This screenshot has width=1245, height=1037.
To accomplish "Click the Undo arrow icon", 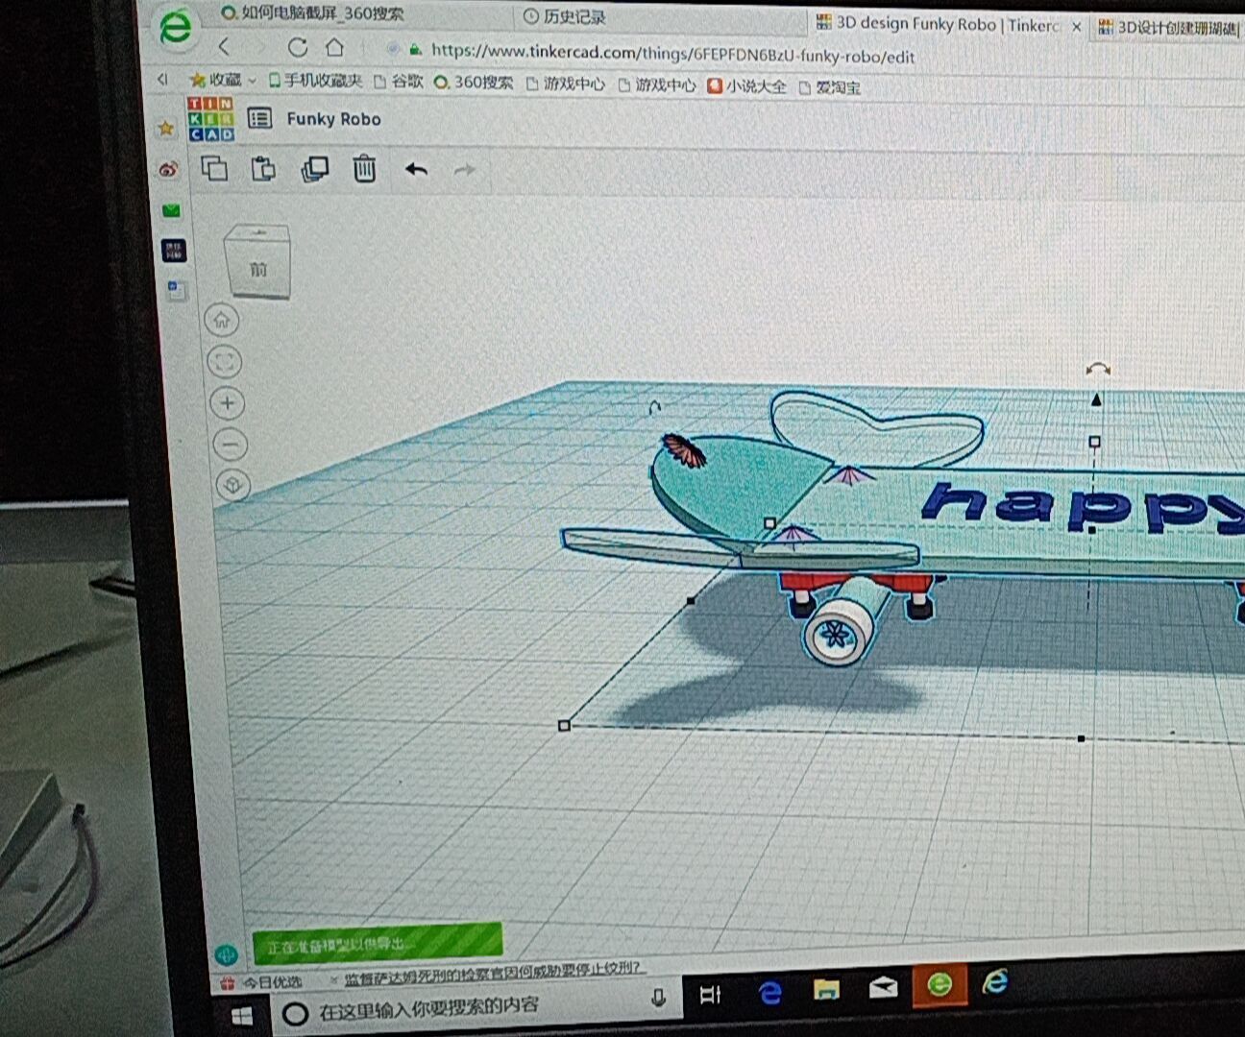I will click(416, 169).
